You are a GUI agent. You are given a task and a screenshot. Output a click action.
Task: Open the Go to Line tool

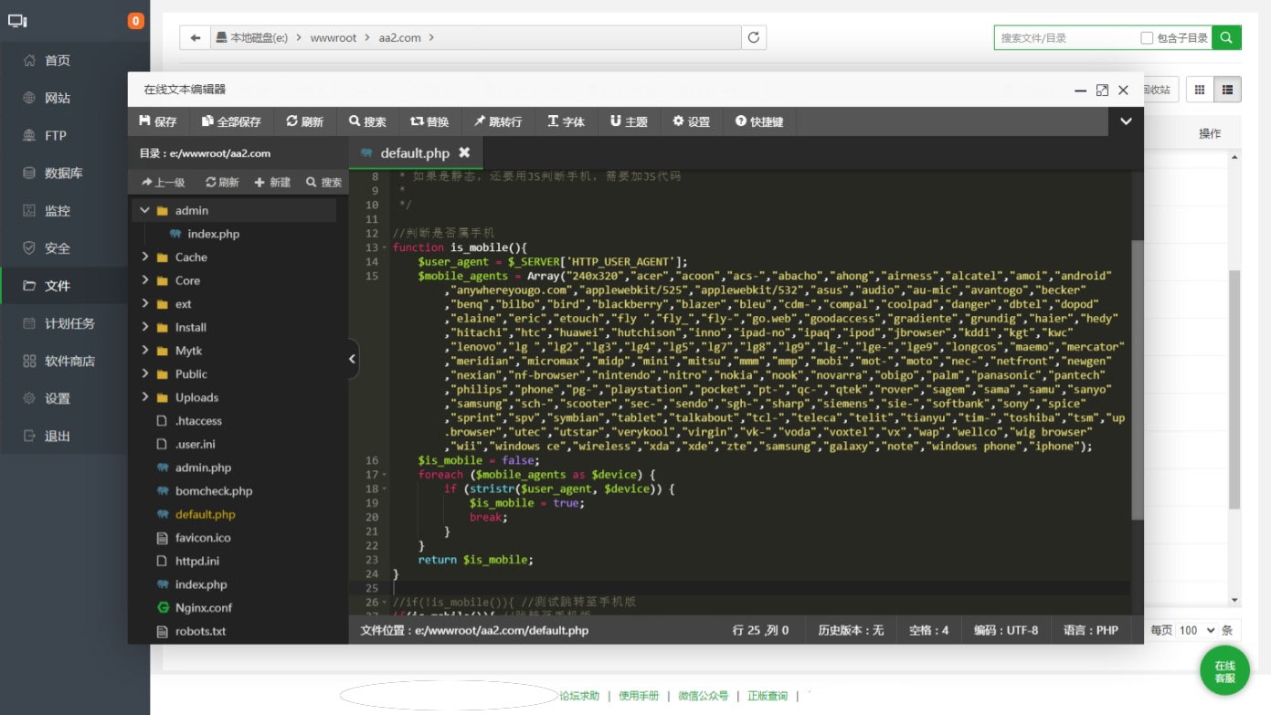click(x=497, y=121)
